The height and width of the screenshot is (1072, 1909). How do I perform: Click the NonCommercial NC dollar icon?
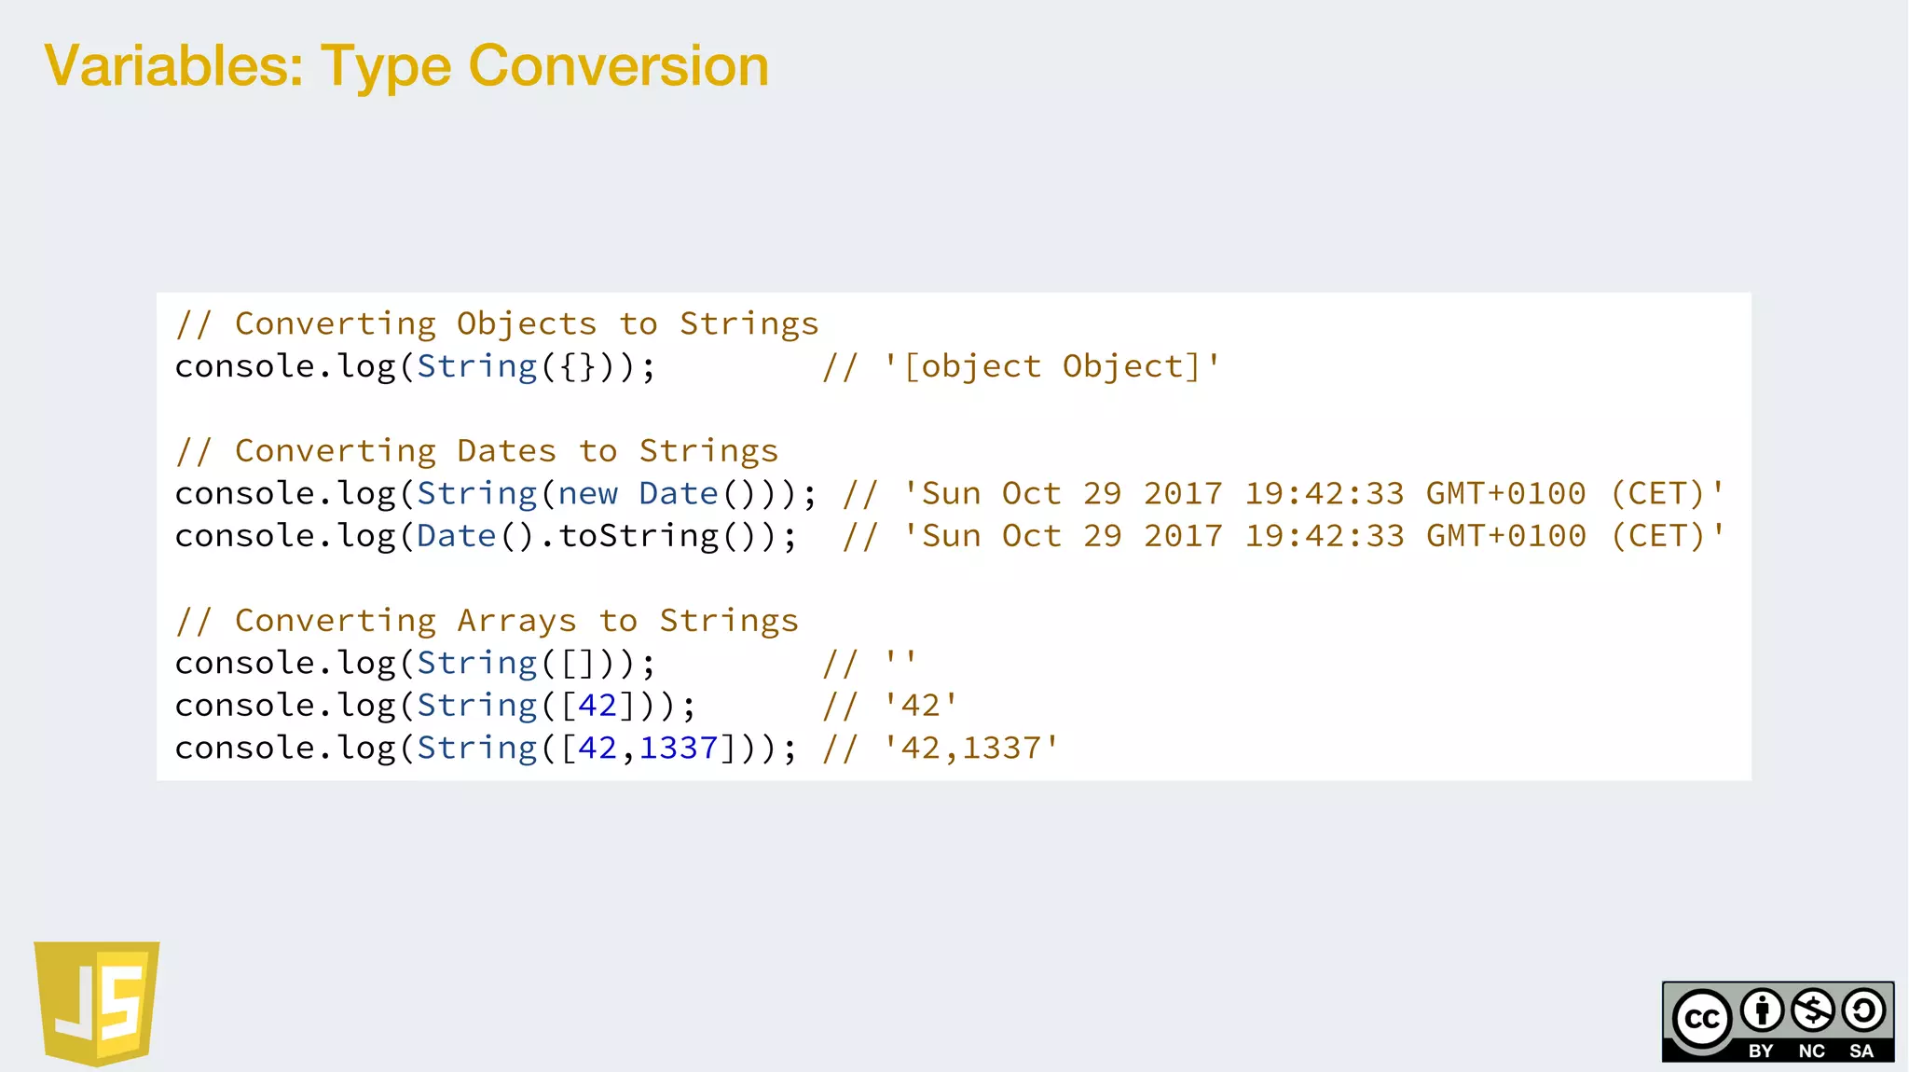coord(1813,1010)
